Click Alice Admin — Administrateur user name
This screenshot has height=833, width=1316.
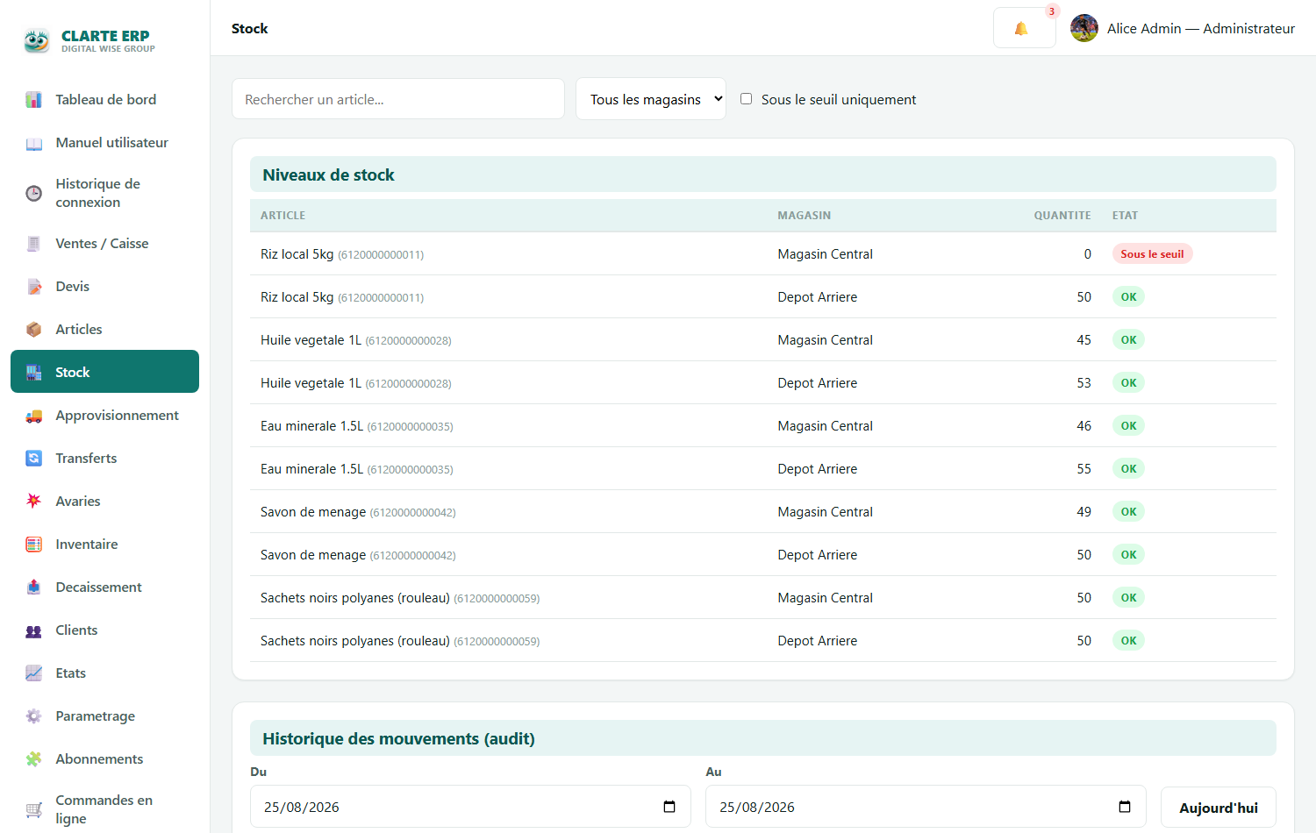click(x=1200, y=28)
